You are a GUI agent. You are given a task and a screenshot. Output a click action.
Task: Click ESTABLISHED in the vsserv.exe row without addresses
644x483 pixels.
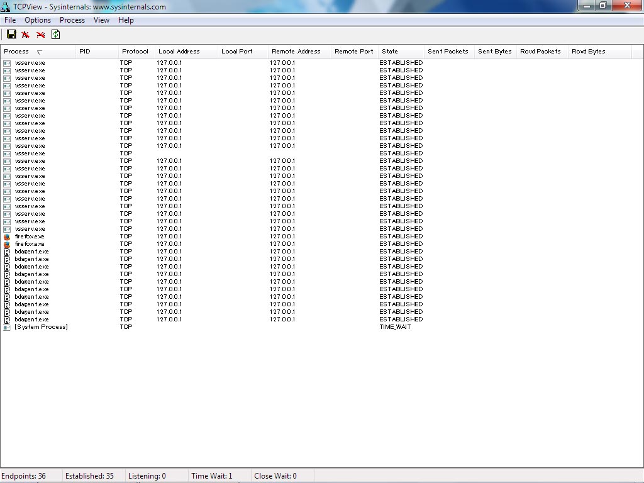coord(401,153)
